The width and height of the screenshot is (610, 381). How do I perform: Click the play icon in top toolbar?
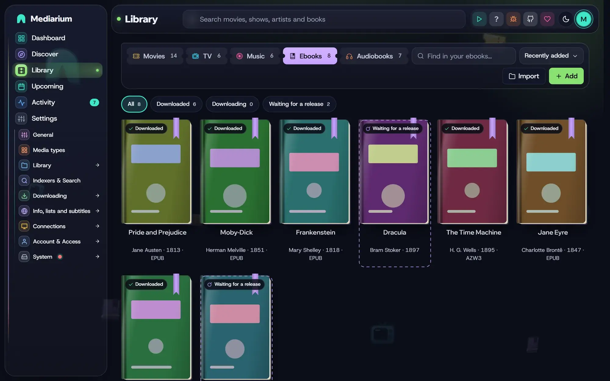point(479,19)
